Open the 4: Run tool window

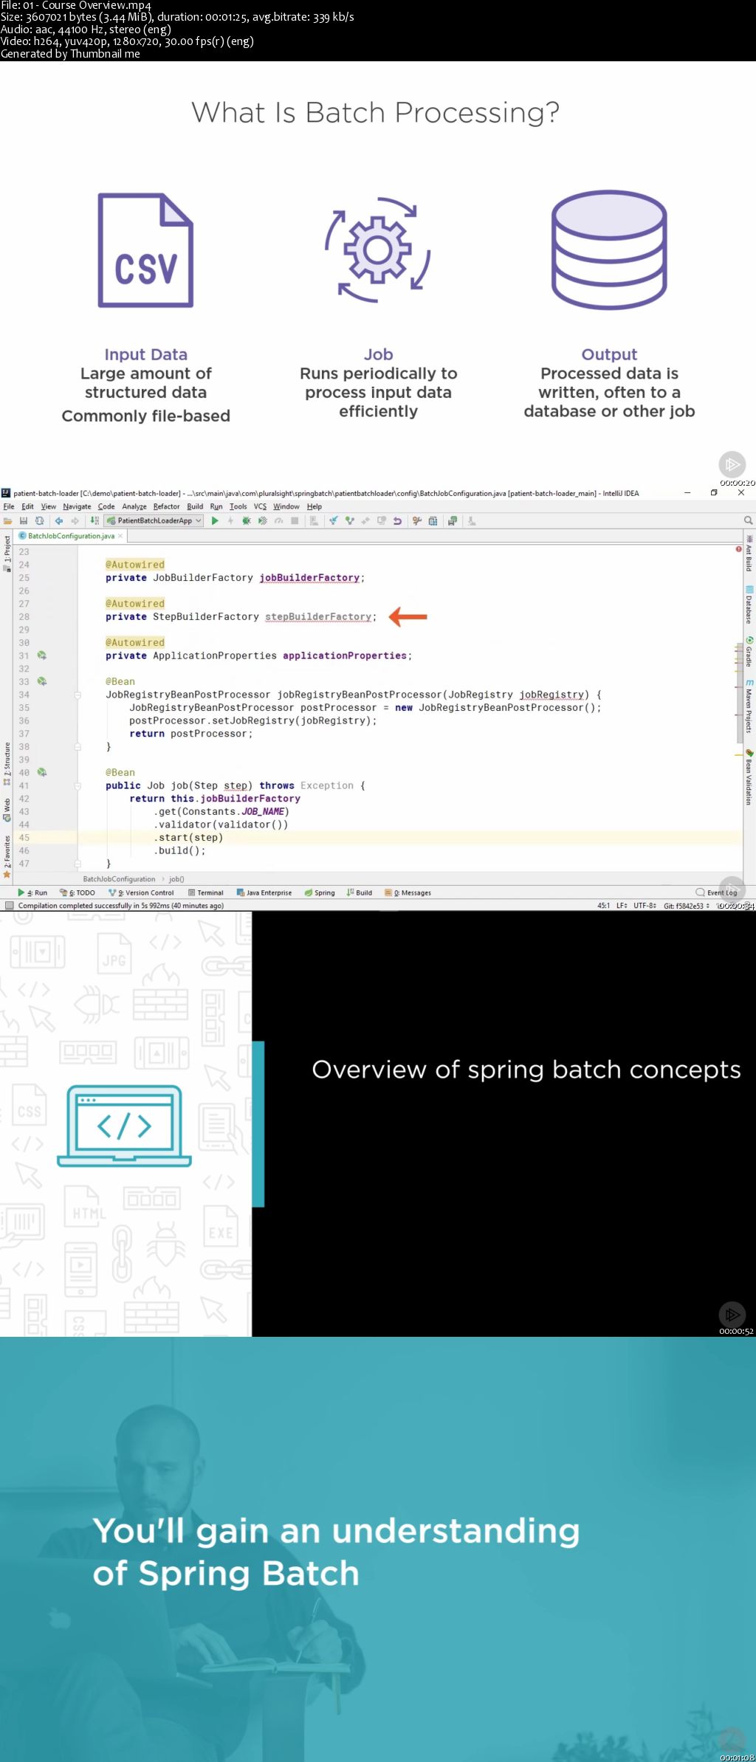[32, 892]
